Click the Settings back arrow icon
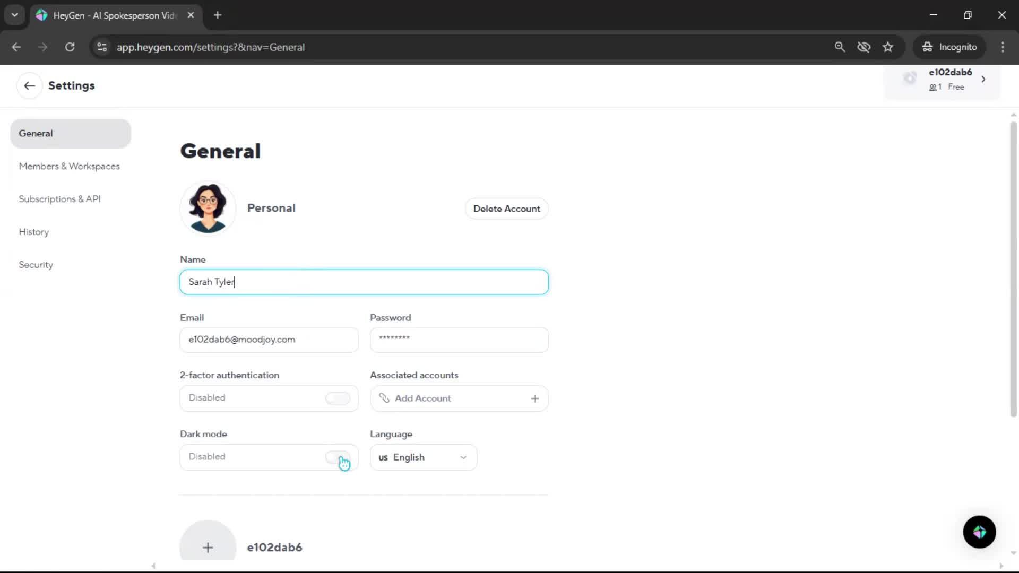The width and height of the screenshot is (1019, 573). [29, 85]
